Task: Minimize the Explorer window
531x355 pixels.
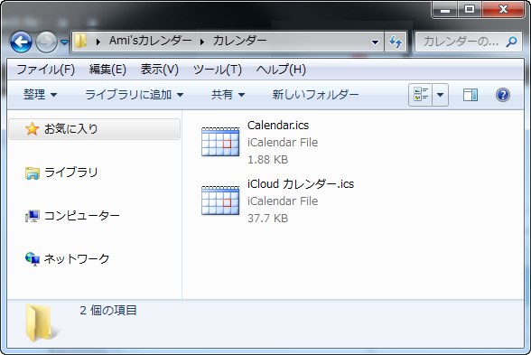Action: click(445, 9)
